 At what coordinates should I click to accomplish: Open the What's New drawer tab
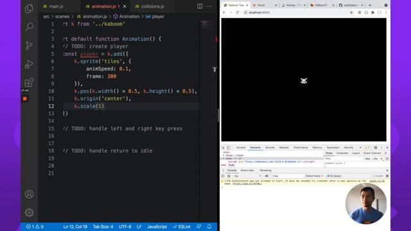pyautogui.click(x=247, y=171)
